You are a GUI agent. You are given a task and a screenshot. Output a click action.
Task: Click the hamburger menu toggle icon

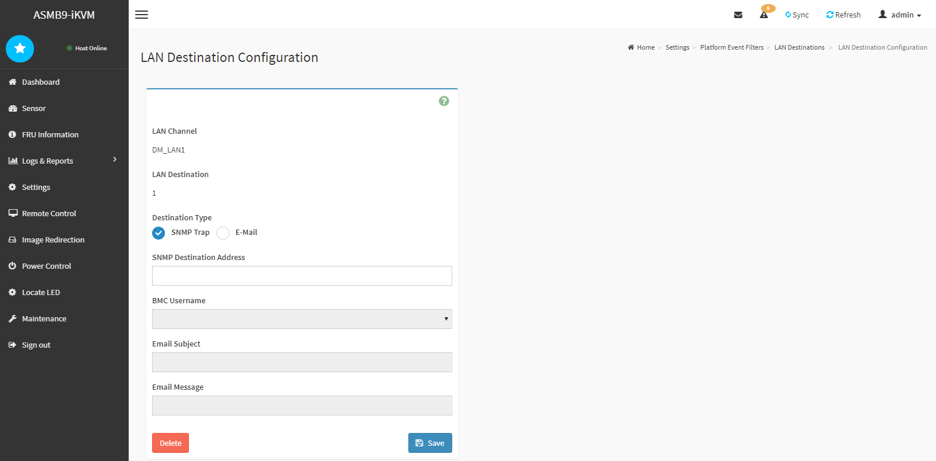tap(142, 15)
